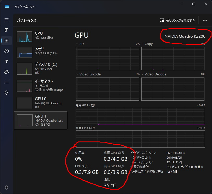Image resolution: width=212 pixels, height=194 pixels.
Task: Open the Startup apps page icon
Action: (7, 61)
